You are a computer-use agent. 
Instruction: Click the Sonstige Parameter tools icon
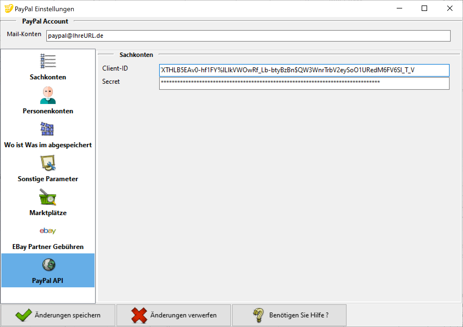[48, 163]
